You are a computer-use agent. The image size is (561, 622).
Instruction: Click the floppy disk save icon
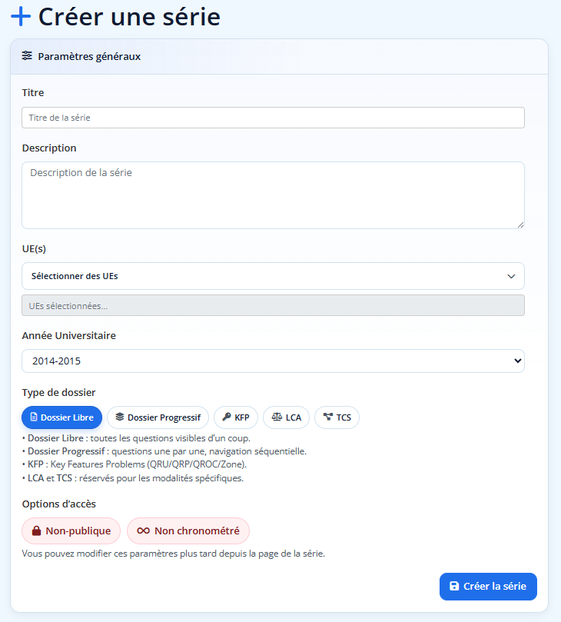point(454,586)
